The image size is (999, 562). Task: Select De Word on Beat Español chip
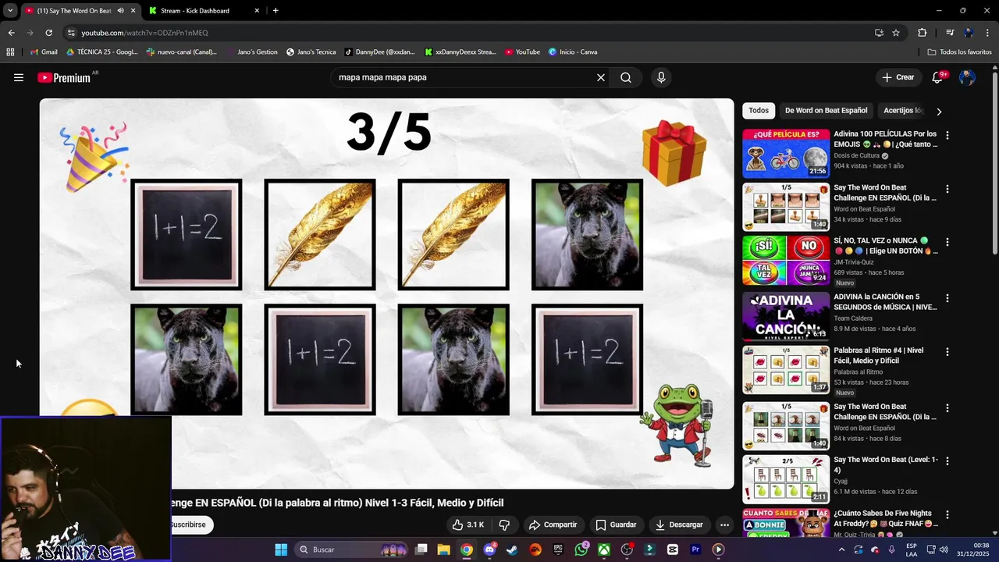826,111
